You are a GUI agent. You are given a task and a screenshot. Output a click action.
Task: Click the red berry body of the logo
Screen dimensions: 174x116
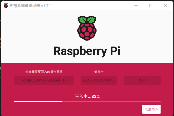click(x=87, y=32)
